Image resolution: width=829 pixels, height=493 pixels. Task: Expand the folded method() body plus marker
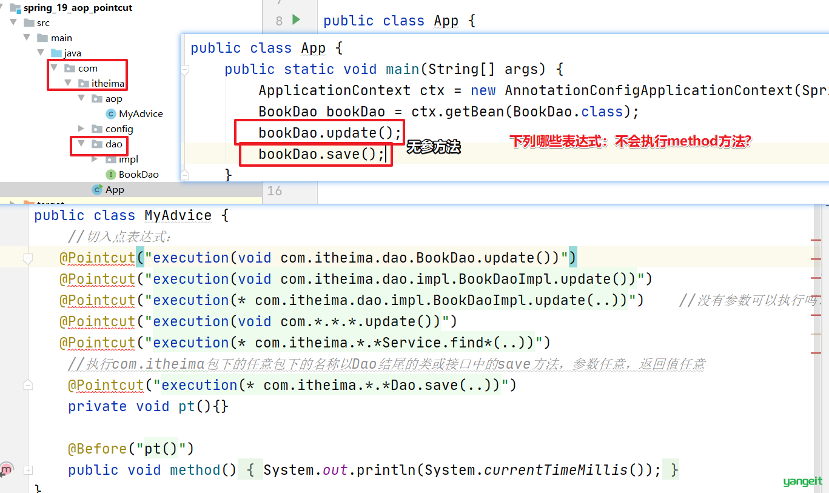click(27, 470)
